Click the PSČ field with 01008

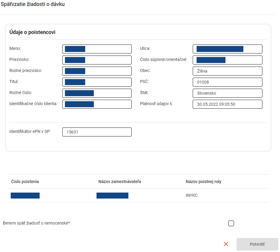coord(228,82)
